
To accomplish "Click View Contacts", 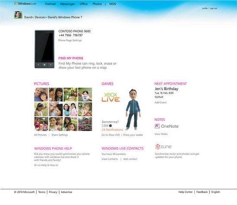I will 109,159.
